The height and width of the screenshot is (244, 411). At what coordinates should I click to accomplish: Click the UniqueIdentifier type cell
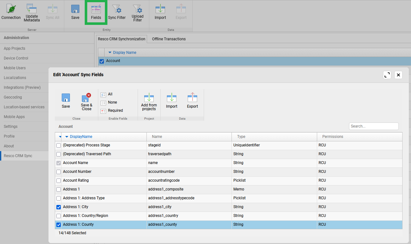[274, 145]
